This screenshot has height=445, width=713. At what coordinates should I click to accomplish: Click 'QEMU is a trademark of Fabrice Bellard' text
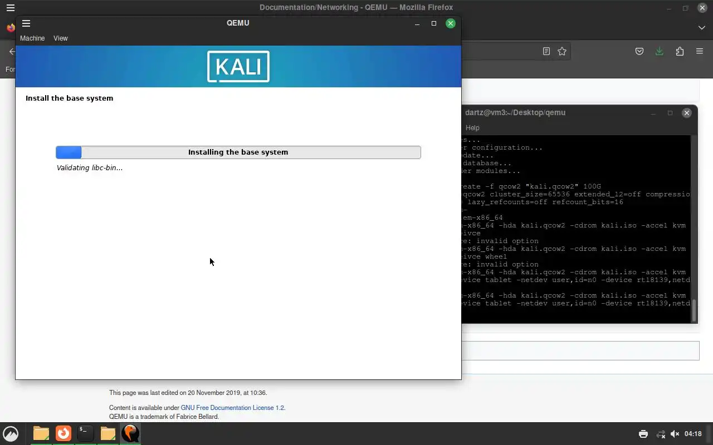point(164,417)
